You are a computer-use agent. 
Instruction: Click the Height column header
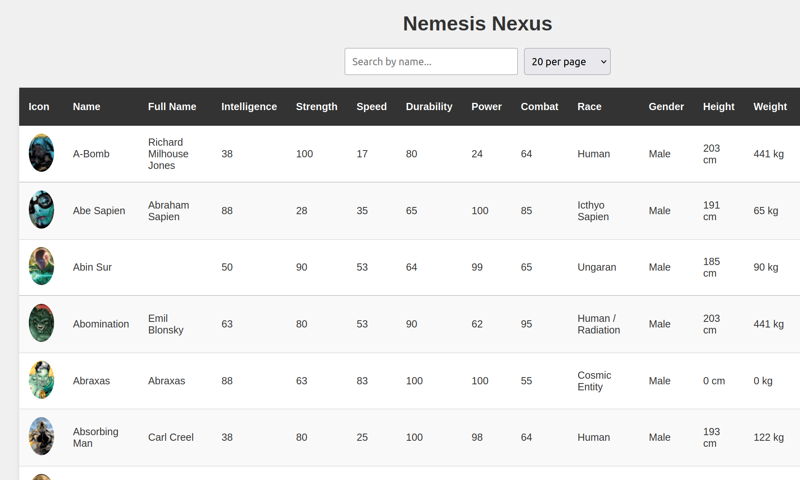tap(718, 107)
